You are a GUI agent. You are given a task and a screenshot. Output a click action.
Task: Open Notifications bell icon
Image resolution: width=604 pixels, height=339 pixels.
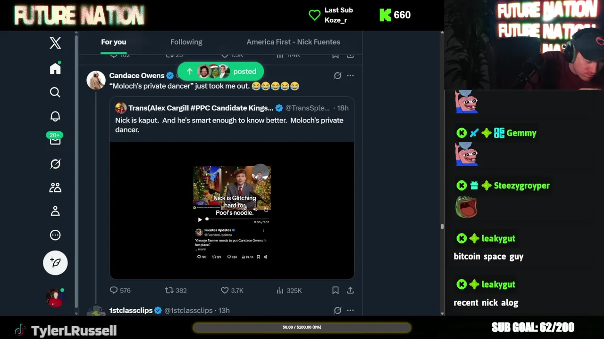point(55,116)
